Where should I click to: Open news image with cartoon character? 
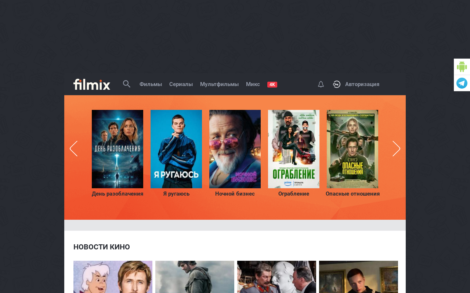(x=113, y=277)
